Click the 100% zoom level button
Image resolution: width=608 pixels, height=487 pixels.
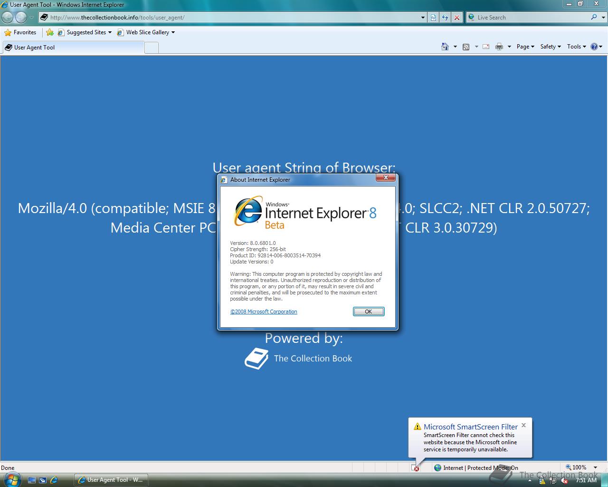coord(576,468)
